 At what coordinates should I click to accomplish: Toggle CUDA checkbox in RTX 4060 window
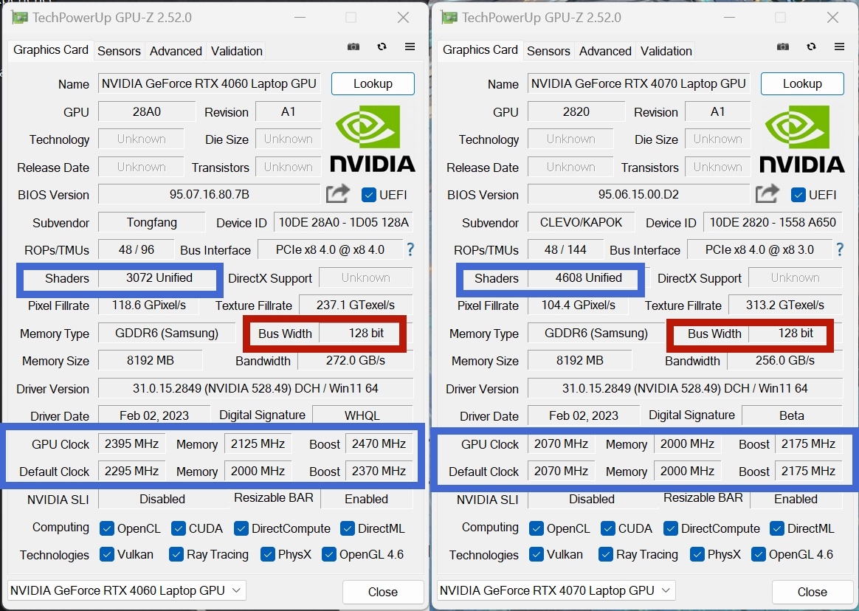point(178,528)
